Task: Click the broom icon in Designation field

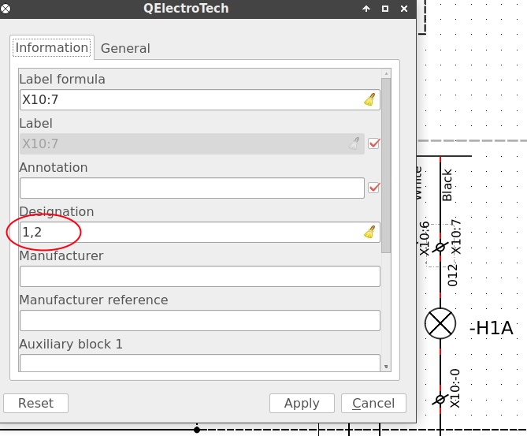Action: (x=369, y=232)
